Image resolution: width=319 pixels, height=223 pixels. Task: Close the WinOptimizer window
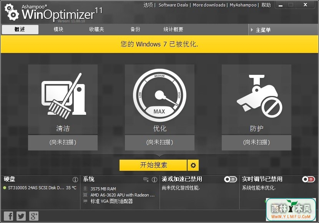coord(306,5)
